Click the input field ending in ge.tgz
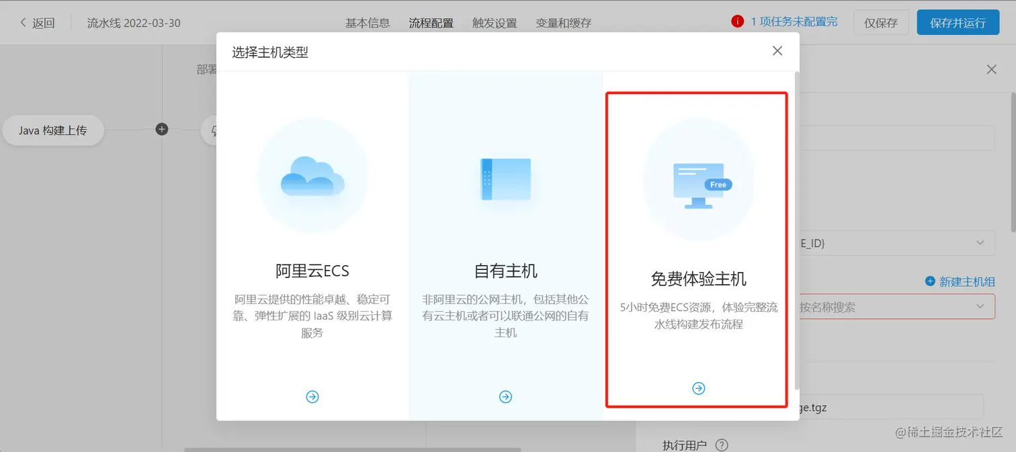1016x452 pixels. tap(891, 406)
